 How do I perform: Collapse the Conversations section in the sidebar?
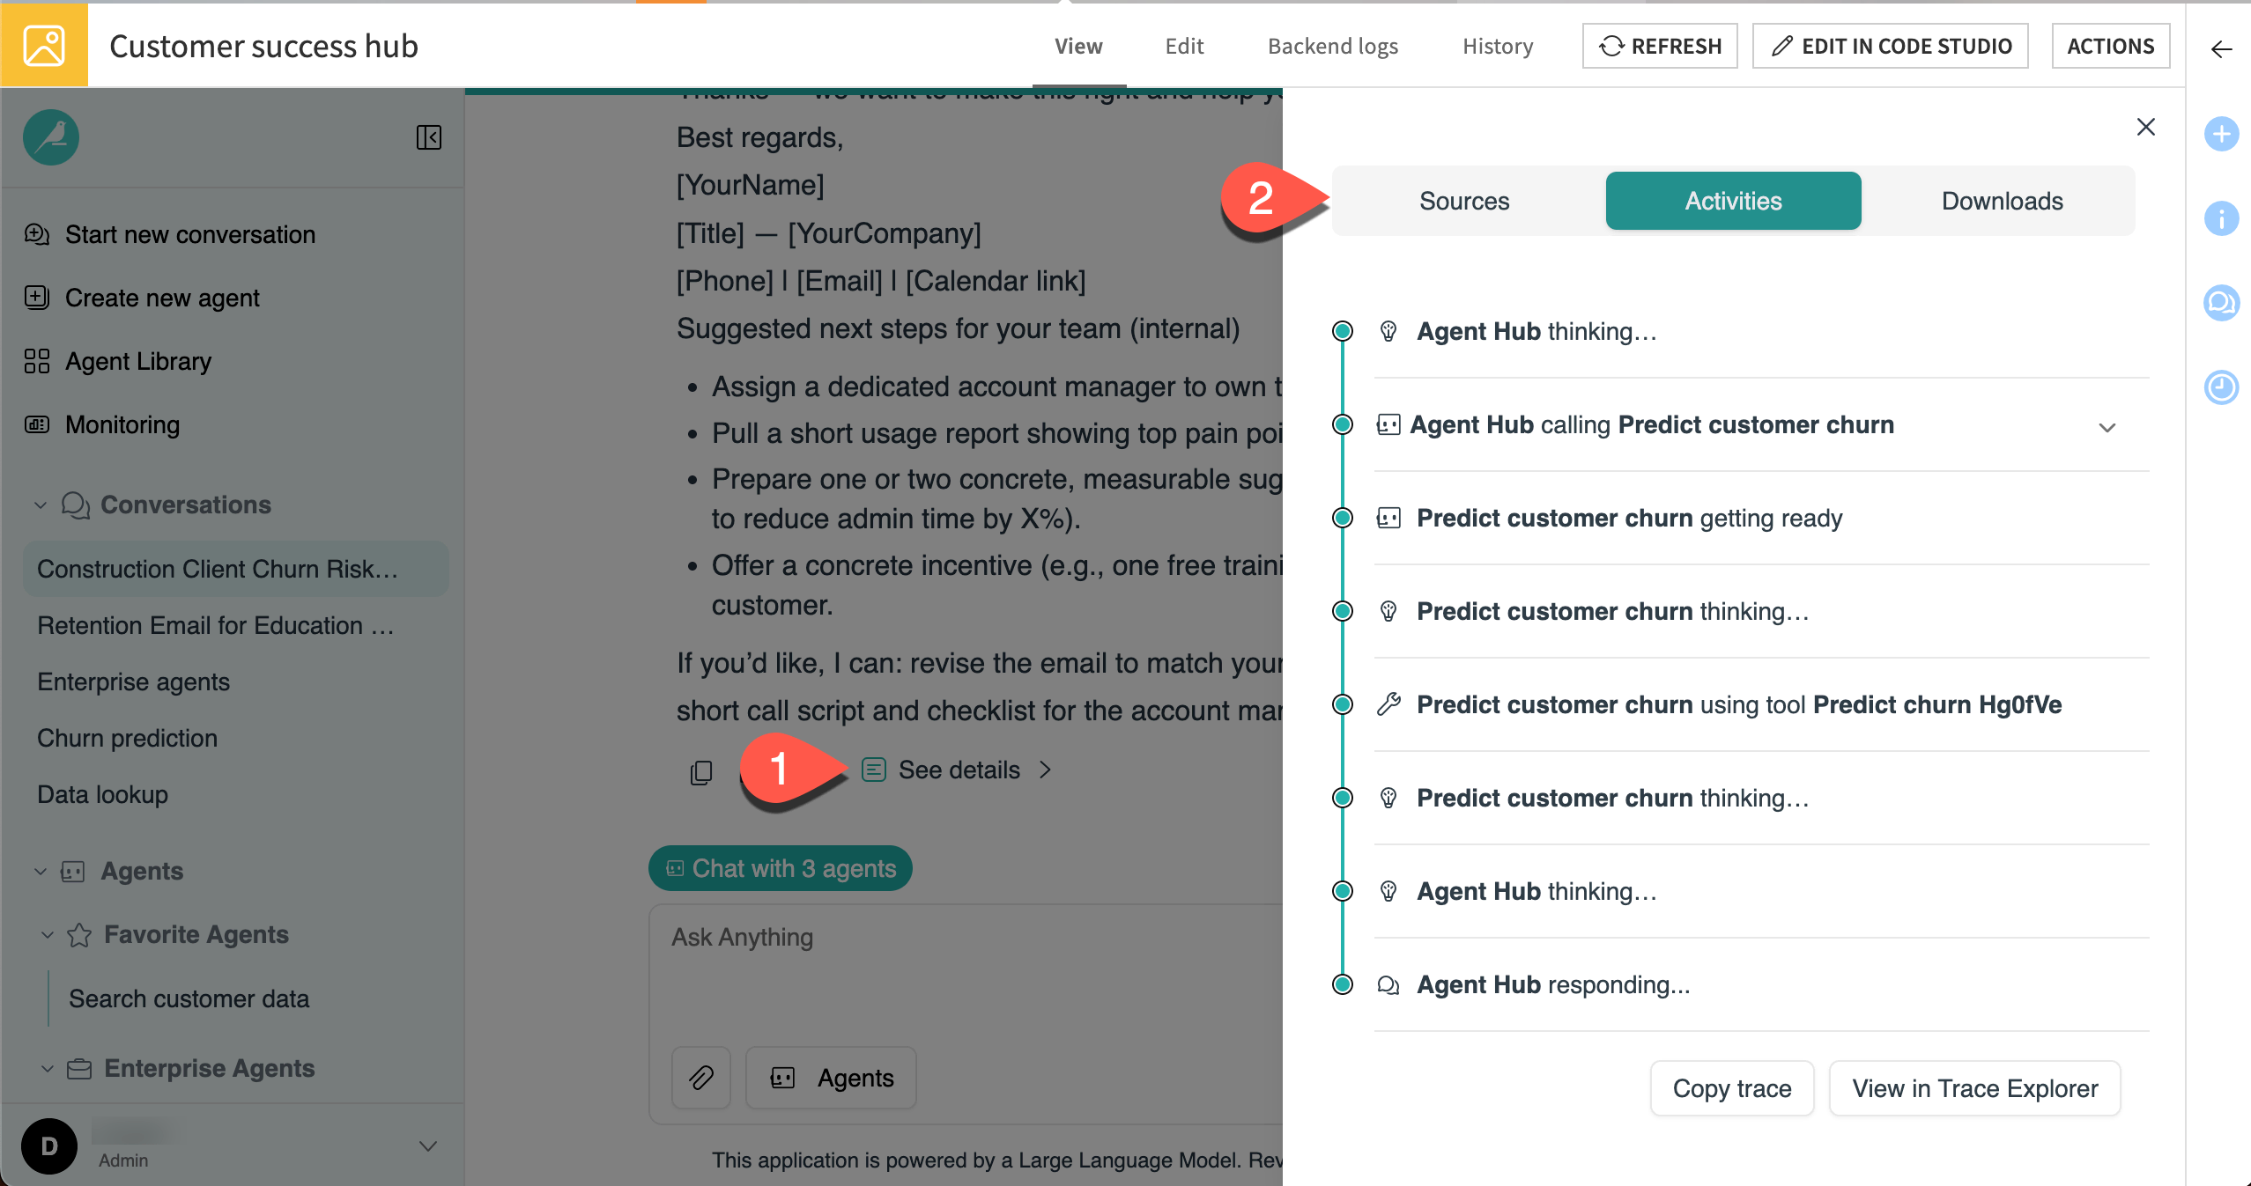pyautogui.click(x=40, y=505)
